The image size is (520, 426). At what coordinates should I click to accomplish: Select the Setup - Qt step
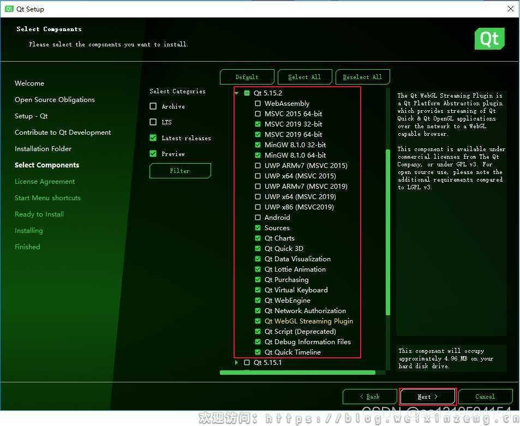(31, 116)
